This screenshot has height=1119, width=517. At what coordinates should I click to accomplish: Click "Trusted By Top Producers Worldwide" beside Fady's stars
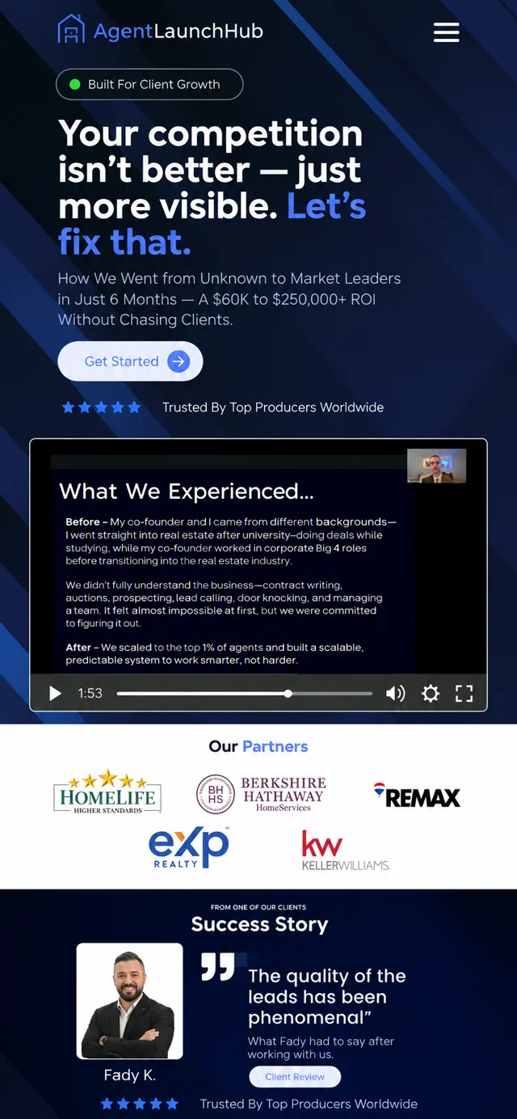click(x=309, y=1104)
